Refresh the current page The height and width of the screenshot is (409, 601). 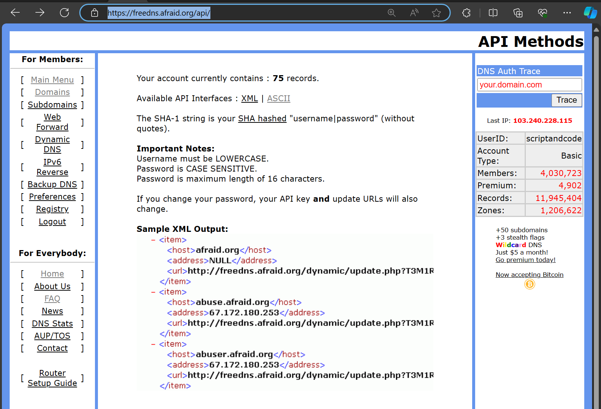pyautogui.click(x=64, y=12)
